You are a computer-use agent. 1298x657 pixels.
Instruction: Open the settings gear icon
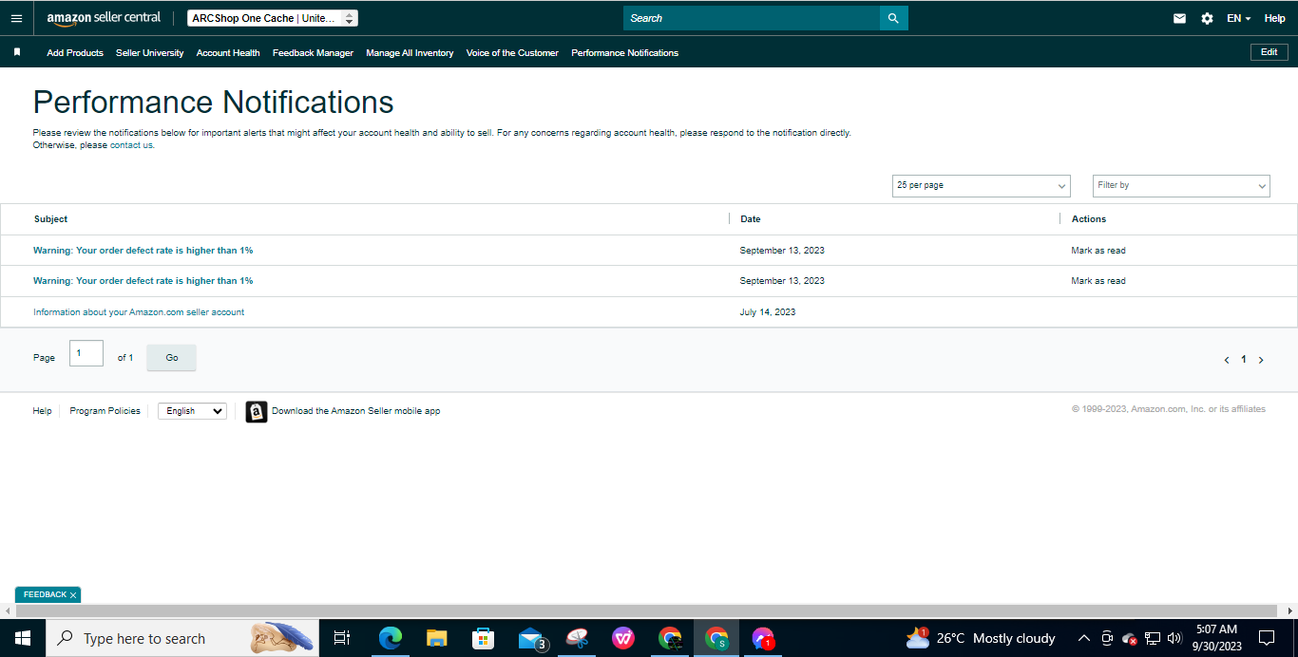click(1207, 18)
